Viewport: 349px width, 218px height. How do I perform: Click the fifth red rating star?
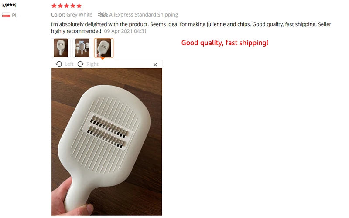(79, 6)
